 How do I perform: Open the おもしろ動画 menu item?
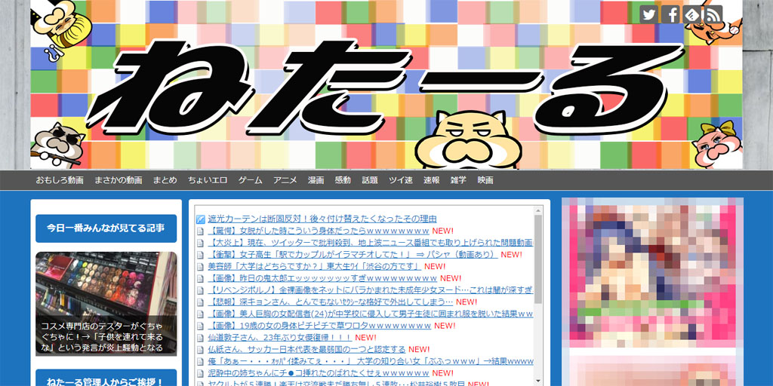[x=60, y=180]
